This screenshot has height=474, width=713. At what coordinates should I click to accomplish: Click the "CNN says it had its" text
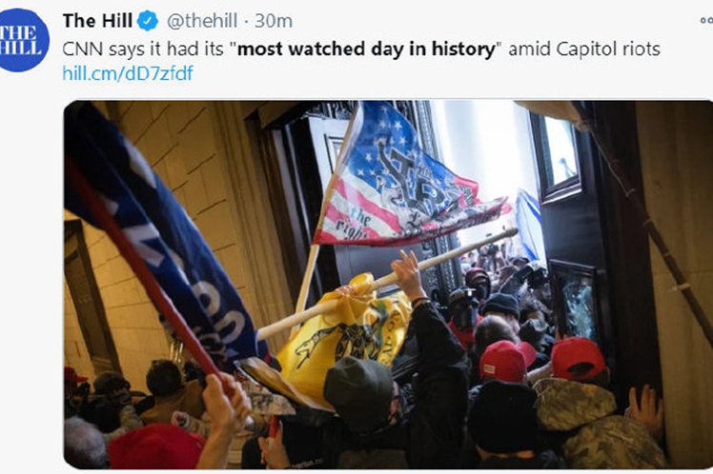(x=142, y=49)
